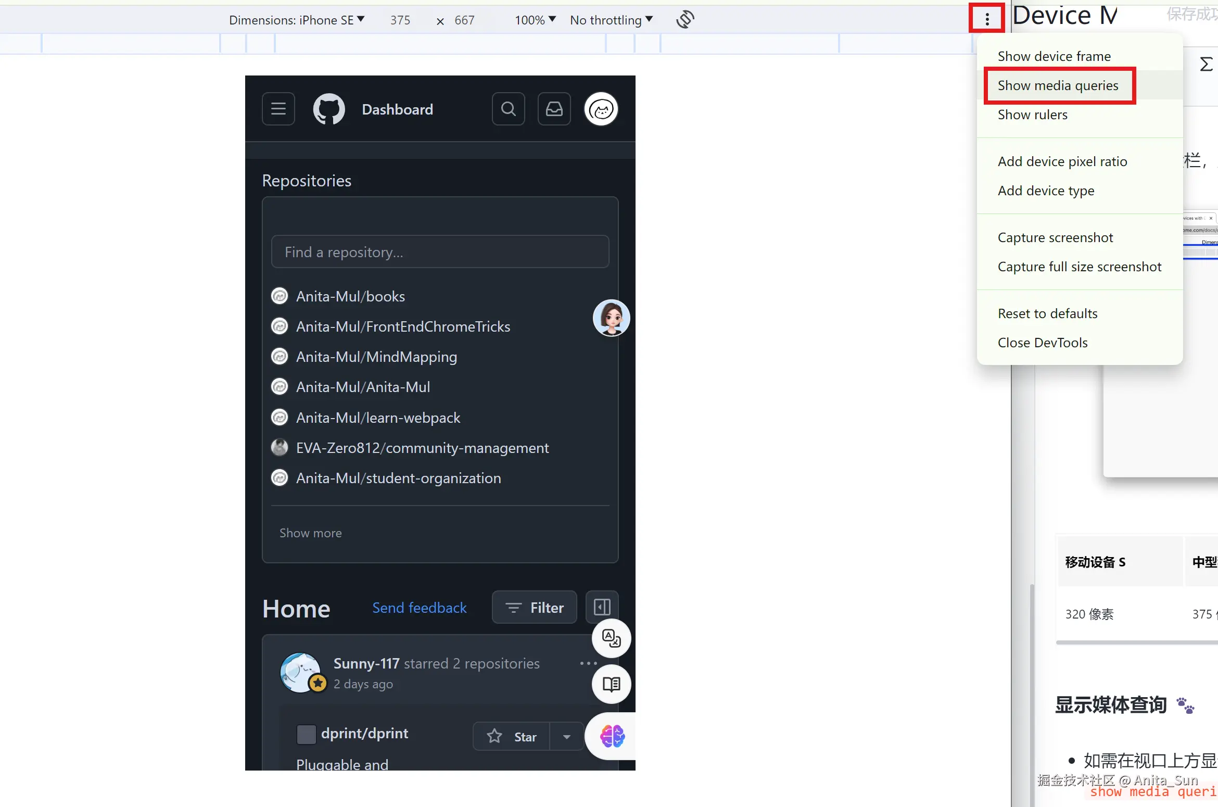Image resolution: width=1218 pixels, height=807 pixels.
Task: Open the No throttling dropdown
Action: click(x=611, y=20)
